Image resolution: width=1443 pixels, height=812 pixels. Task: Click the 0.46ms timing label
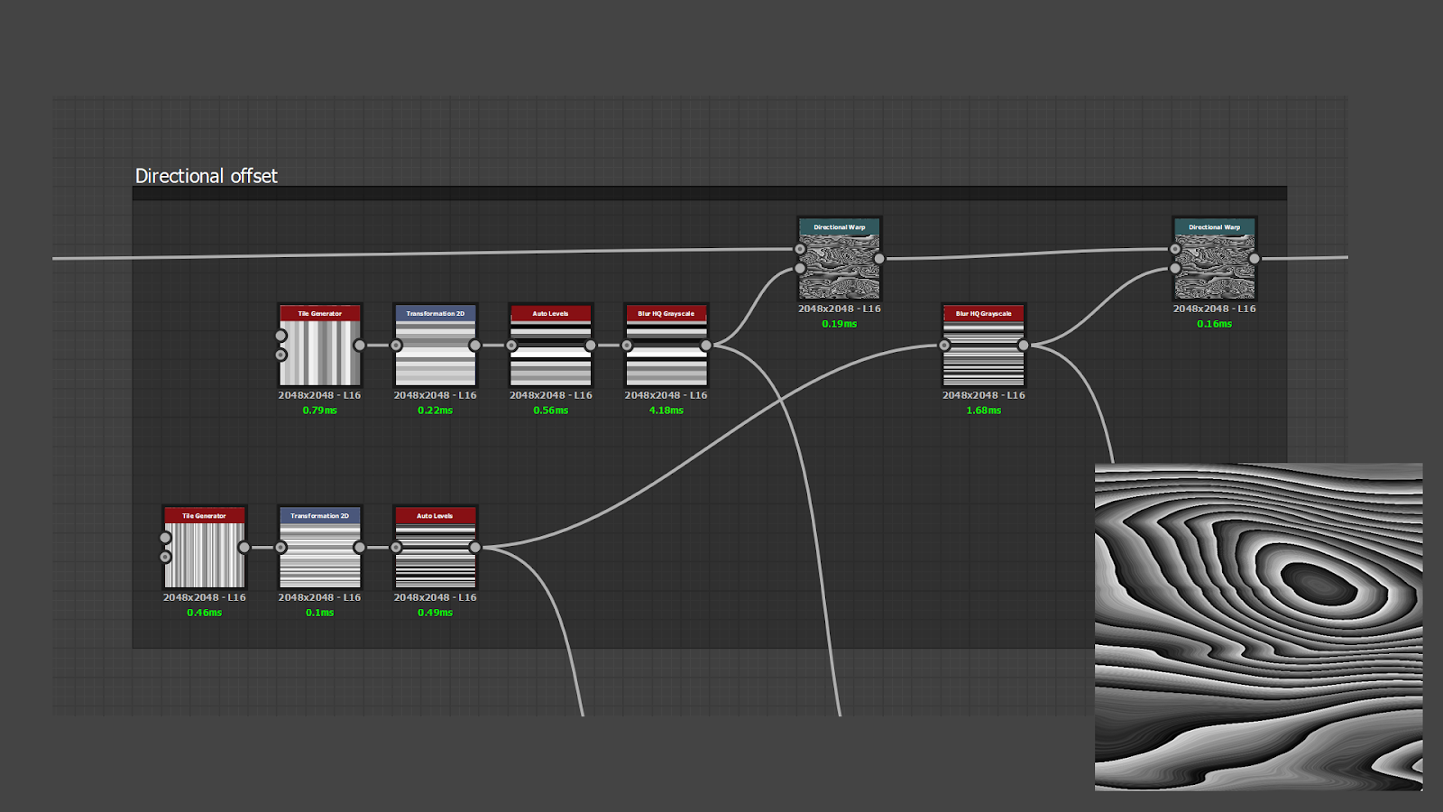(x=205, y=613)
